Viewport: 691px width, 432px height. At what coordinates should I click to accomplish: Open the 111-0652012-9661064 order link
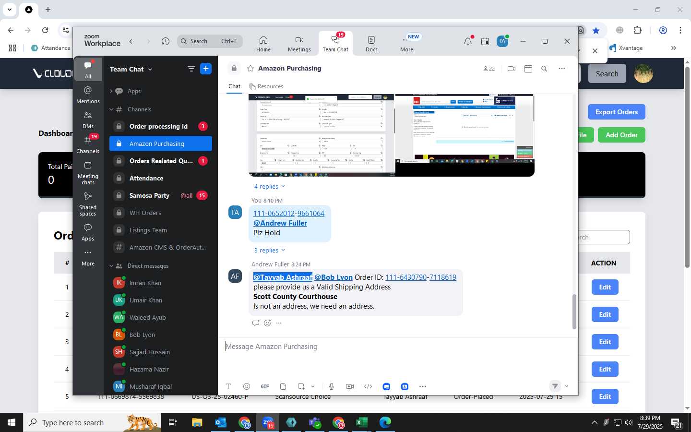[289, 214]
